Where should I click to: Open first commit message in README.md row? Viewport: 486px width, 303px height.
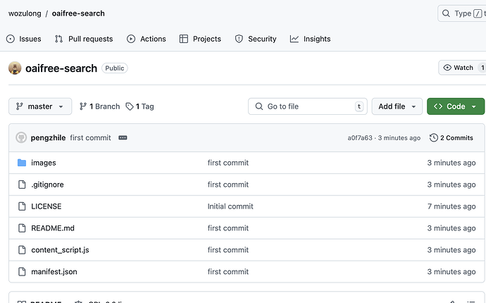click(228, 228)
